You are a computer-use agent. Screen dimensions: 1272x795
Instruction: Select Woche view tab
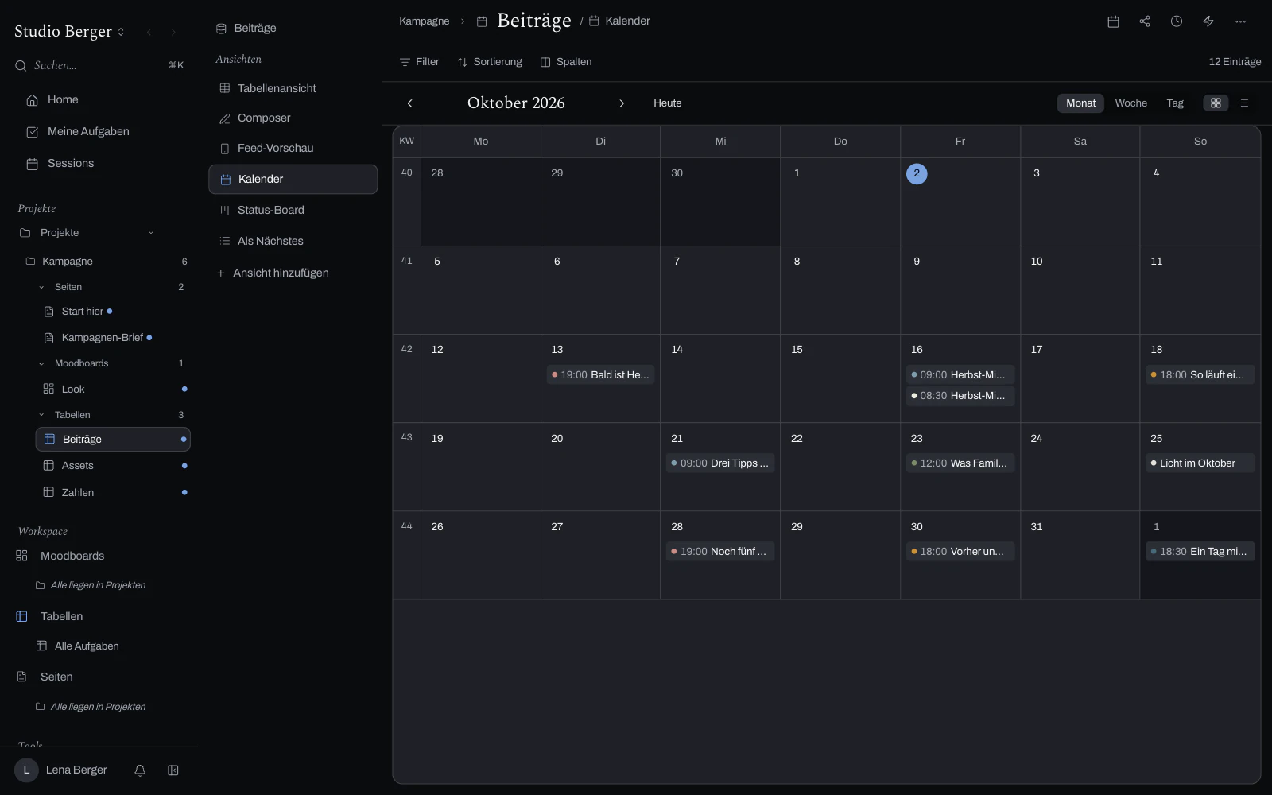tap(1130, 103)
